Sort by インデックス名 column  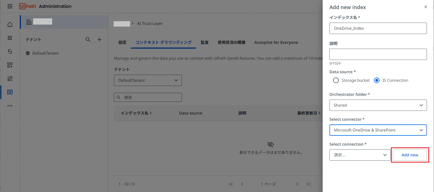[136, 113]
